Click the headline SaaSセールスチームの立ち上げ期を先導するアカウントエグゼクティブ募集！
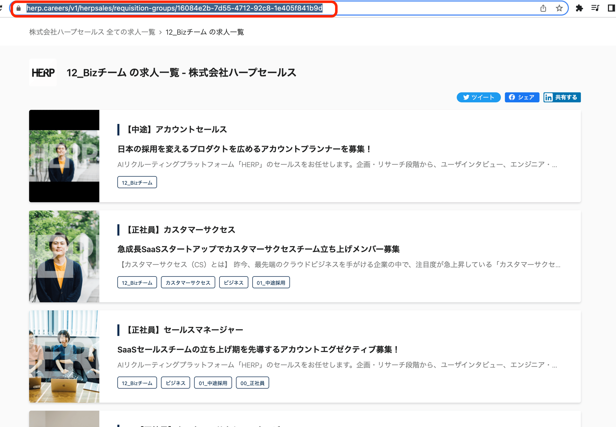Screen dimensions: 616x427 point(258,349)
